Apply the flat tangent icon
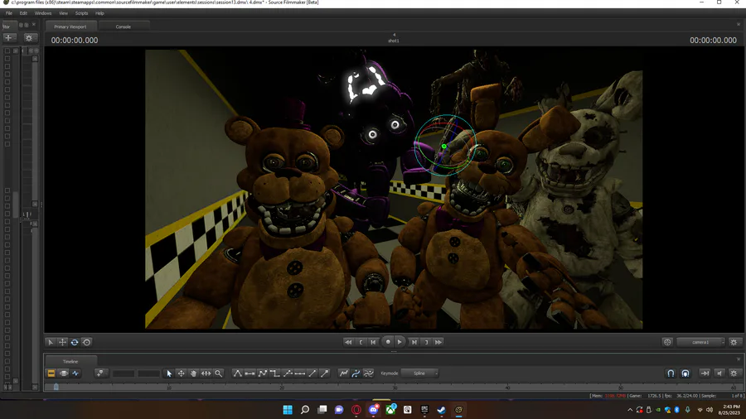This screenshot has height=419, width=746. (x=249, y=373)
